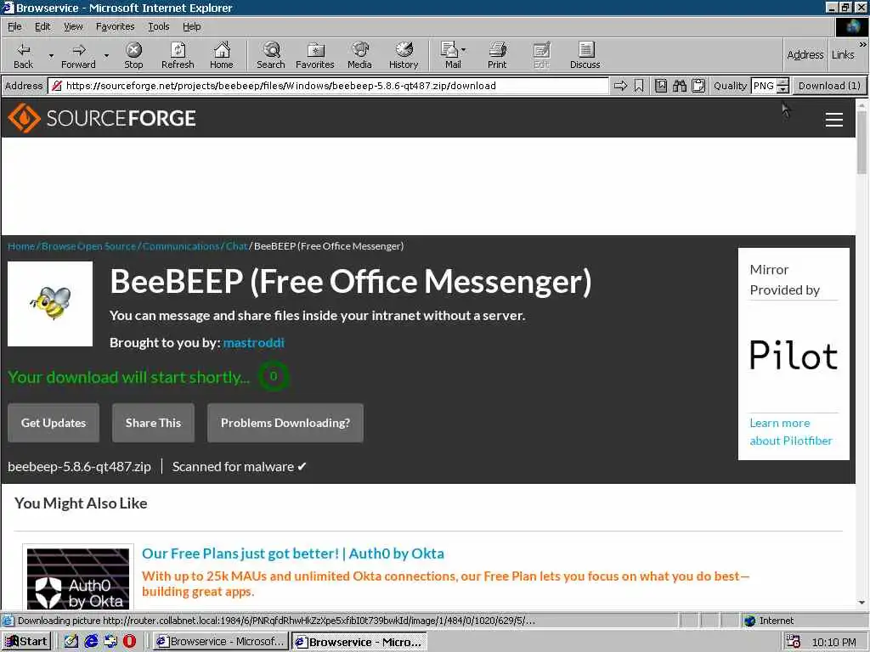Open the mastroddi author link
The width and height of the screenshot is (870, 652).
coord(253,343)
